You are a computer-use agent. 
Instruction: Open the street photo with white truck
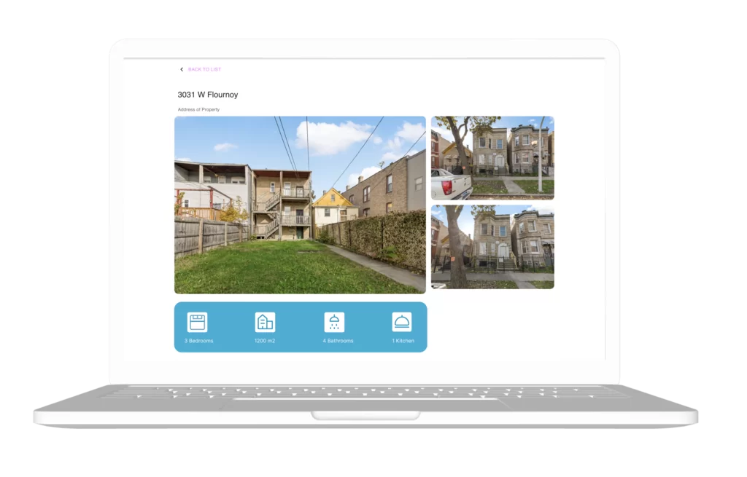pos(492,158)
